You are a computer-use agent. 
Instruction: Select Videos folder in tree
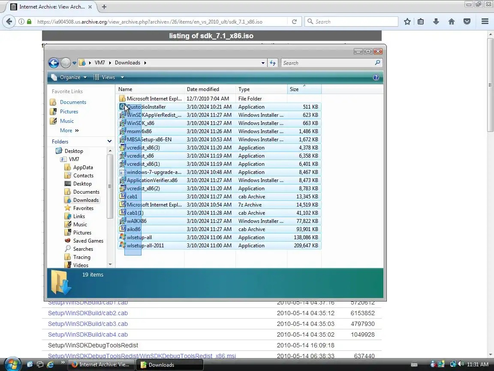(x=81, y=265)
